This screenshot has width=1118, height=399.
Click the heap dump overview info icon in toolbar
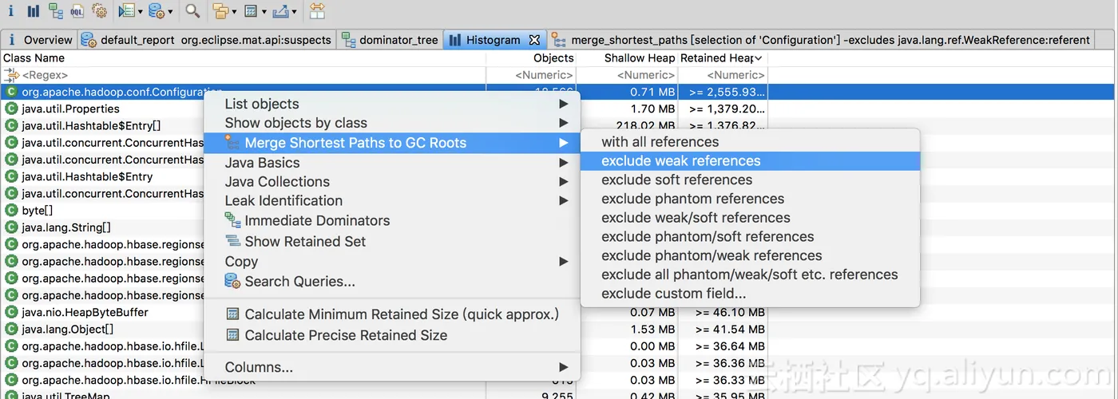[x=11, y=11]
